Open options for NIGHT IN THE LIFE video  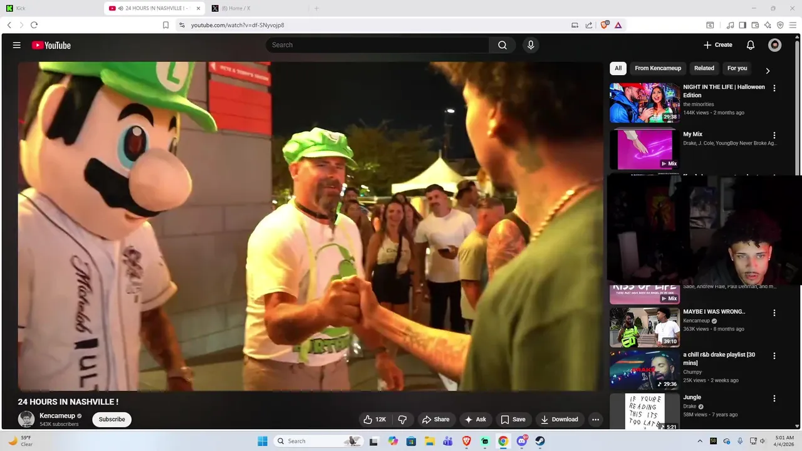tap(774, 88)
